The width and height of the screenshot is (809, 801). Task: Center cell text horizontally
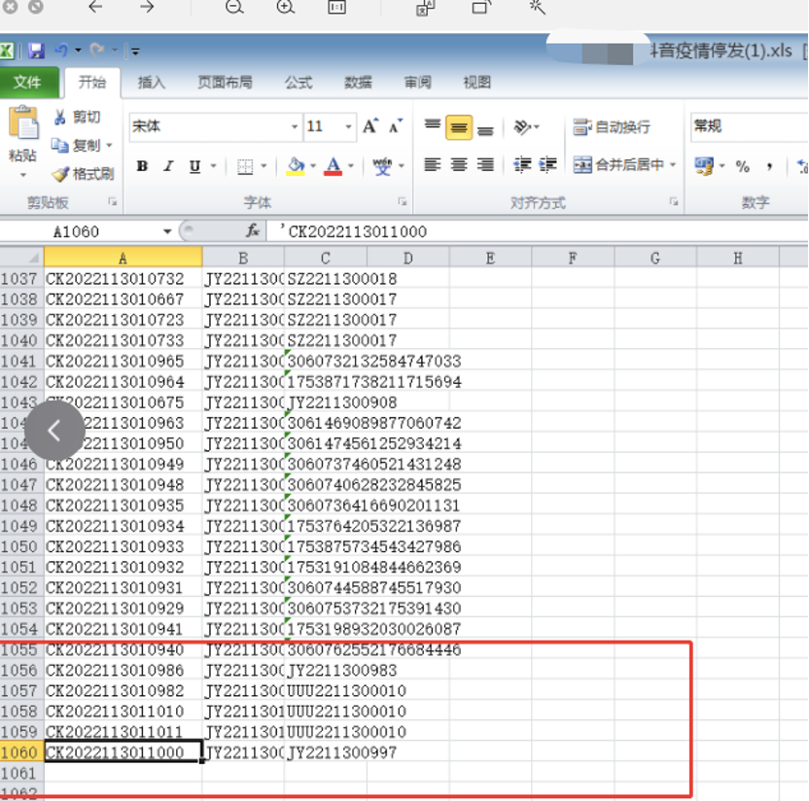coord(459,165)
